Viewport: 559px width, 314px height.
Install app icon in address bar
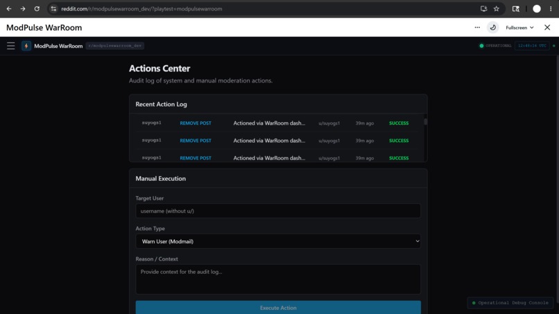click(x=484, y=9)
